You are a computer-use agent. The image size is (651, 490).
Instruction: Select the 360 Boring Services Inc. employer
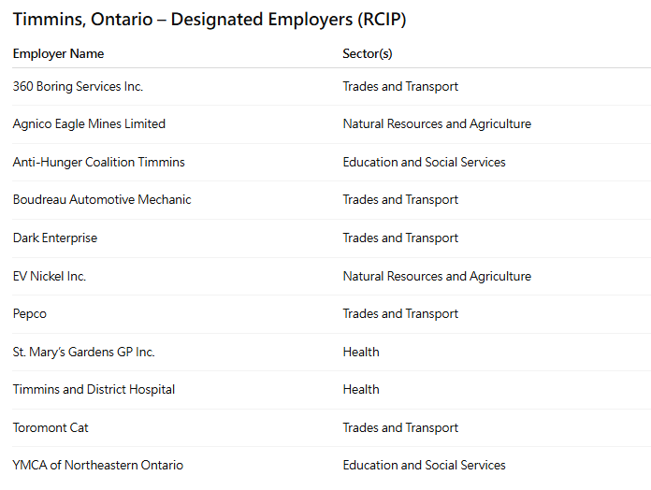pos(78,86)
